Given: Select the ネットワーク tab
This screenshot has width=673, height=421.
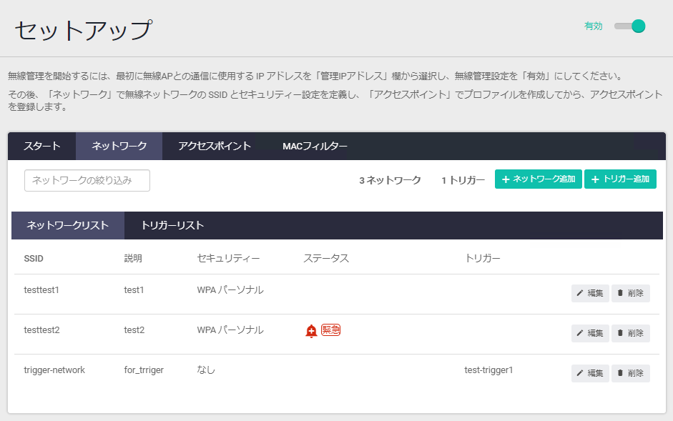Looking at the screenshot, I should [x=119, y=146].
